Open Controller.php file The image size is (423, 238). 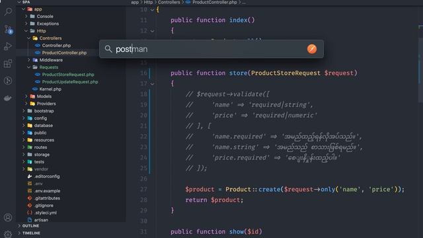[56, 46]
